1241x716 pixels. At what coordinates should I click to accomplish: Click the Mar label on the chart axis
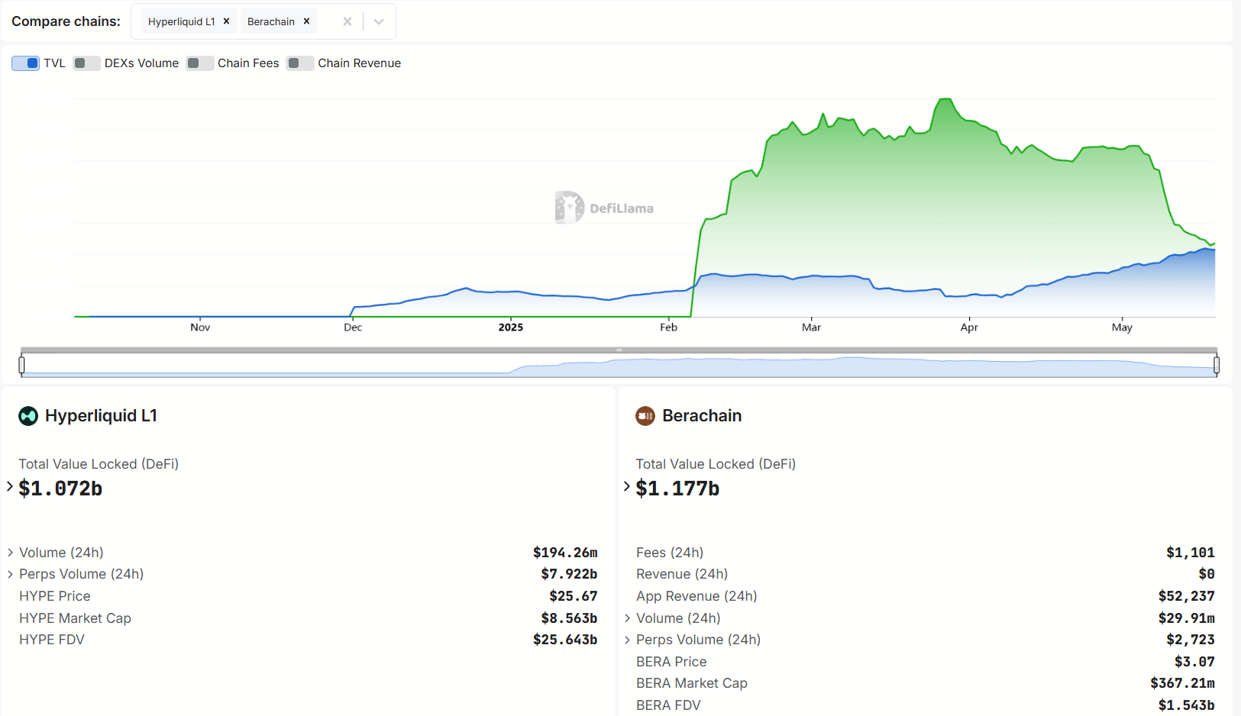811,327
